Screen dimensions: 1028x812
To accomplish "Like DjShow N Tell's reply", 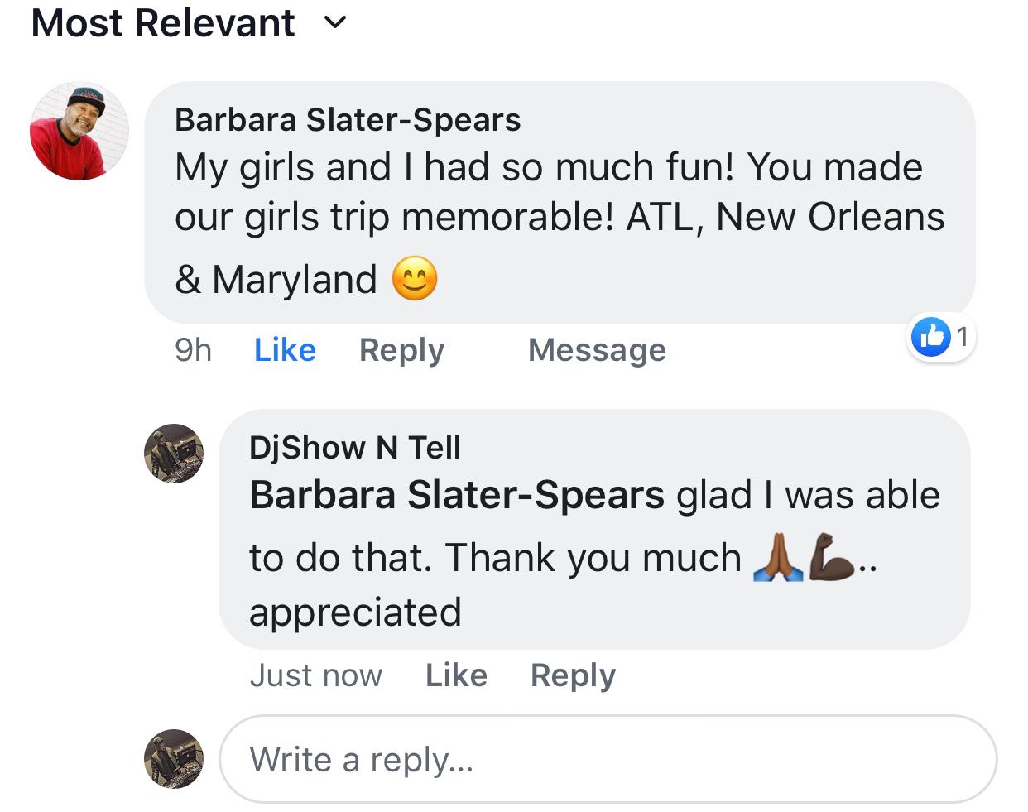I will 456,675.
